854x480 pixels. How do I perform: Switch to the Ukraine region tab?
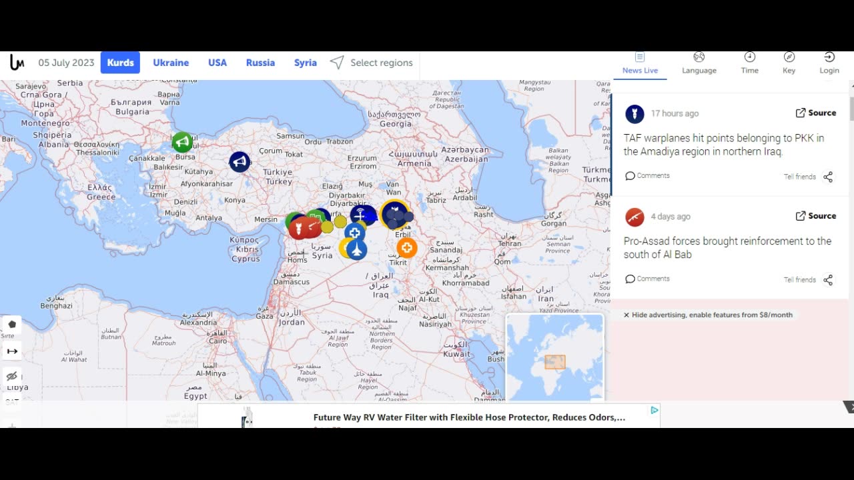click(171, 63)
